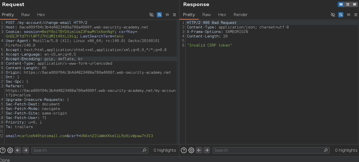Select side-by-side layout icon
Image resolution: width=359 pixels, height=162 pixels.
coord(341,4)
